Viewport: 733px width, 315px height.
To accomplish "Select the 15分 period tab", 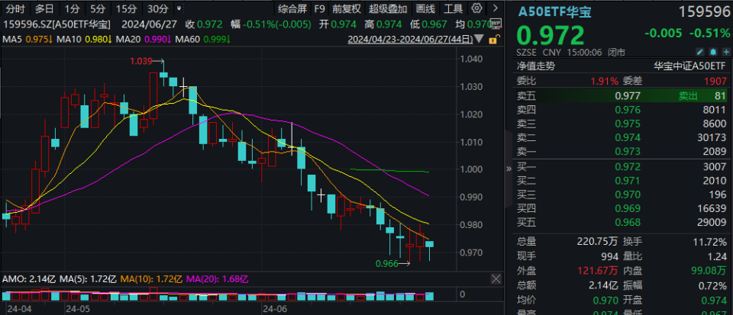I will (x=126, y=8).
